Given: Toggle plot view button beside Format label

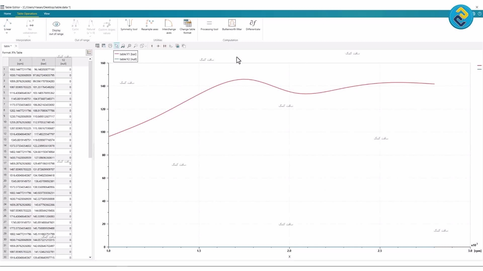Looking at the screenshot, I should tap(89, 53).
